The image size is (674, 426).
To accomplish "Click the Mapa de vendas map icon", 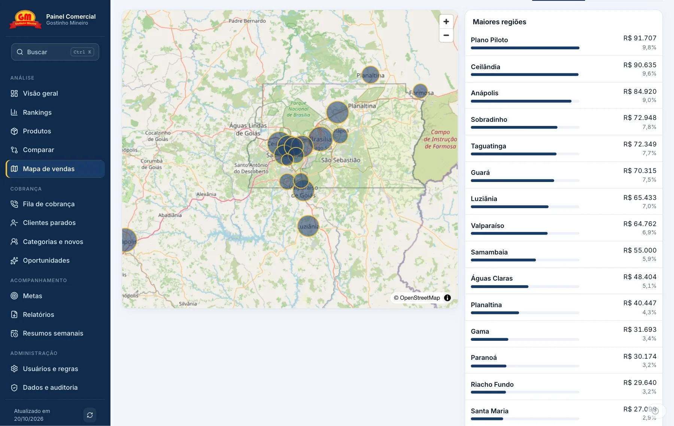I will pos(14,169).
